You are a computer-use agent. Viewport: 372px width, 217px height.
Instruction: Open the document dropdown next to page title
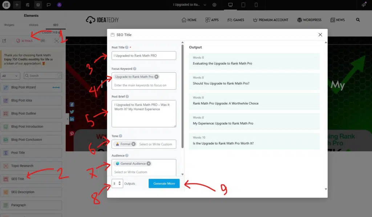coord(205,5)
